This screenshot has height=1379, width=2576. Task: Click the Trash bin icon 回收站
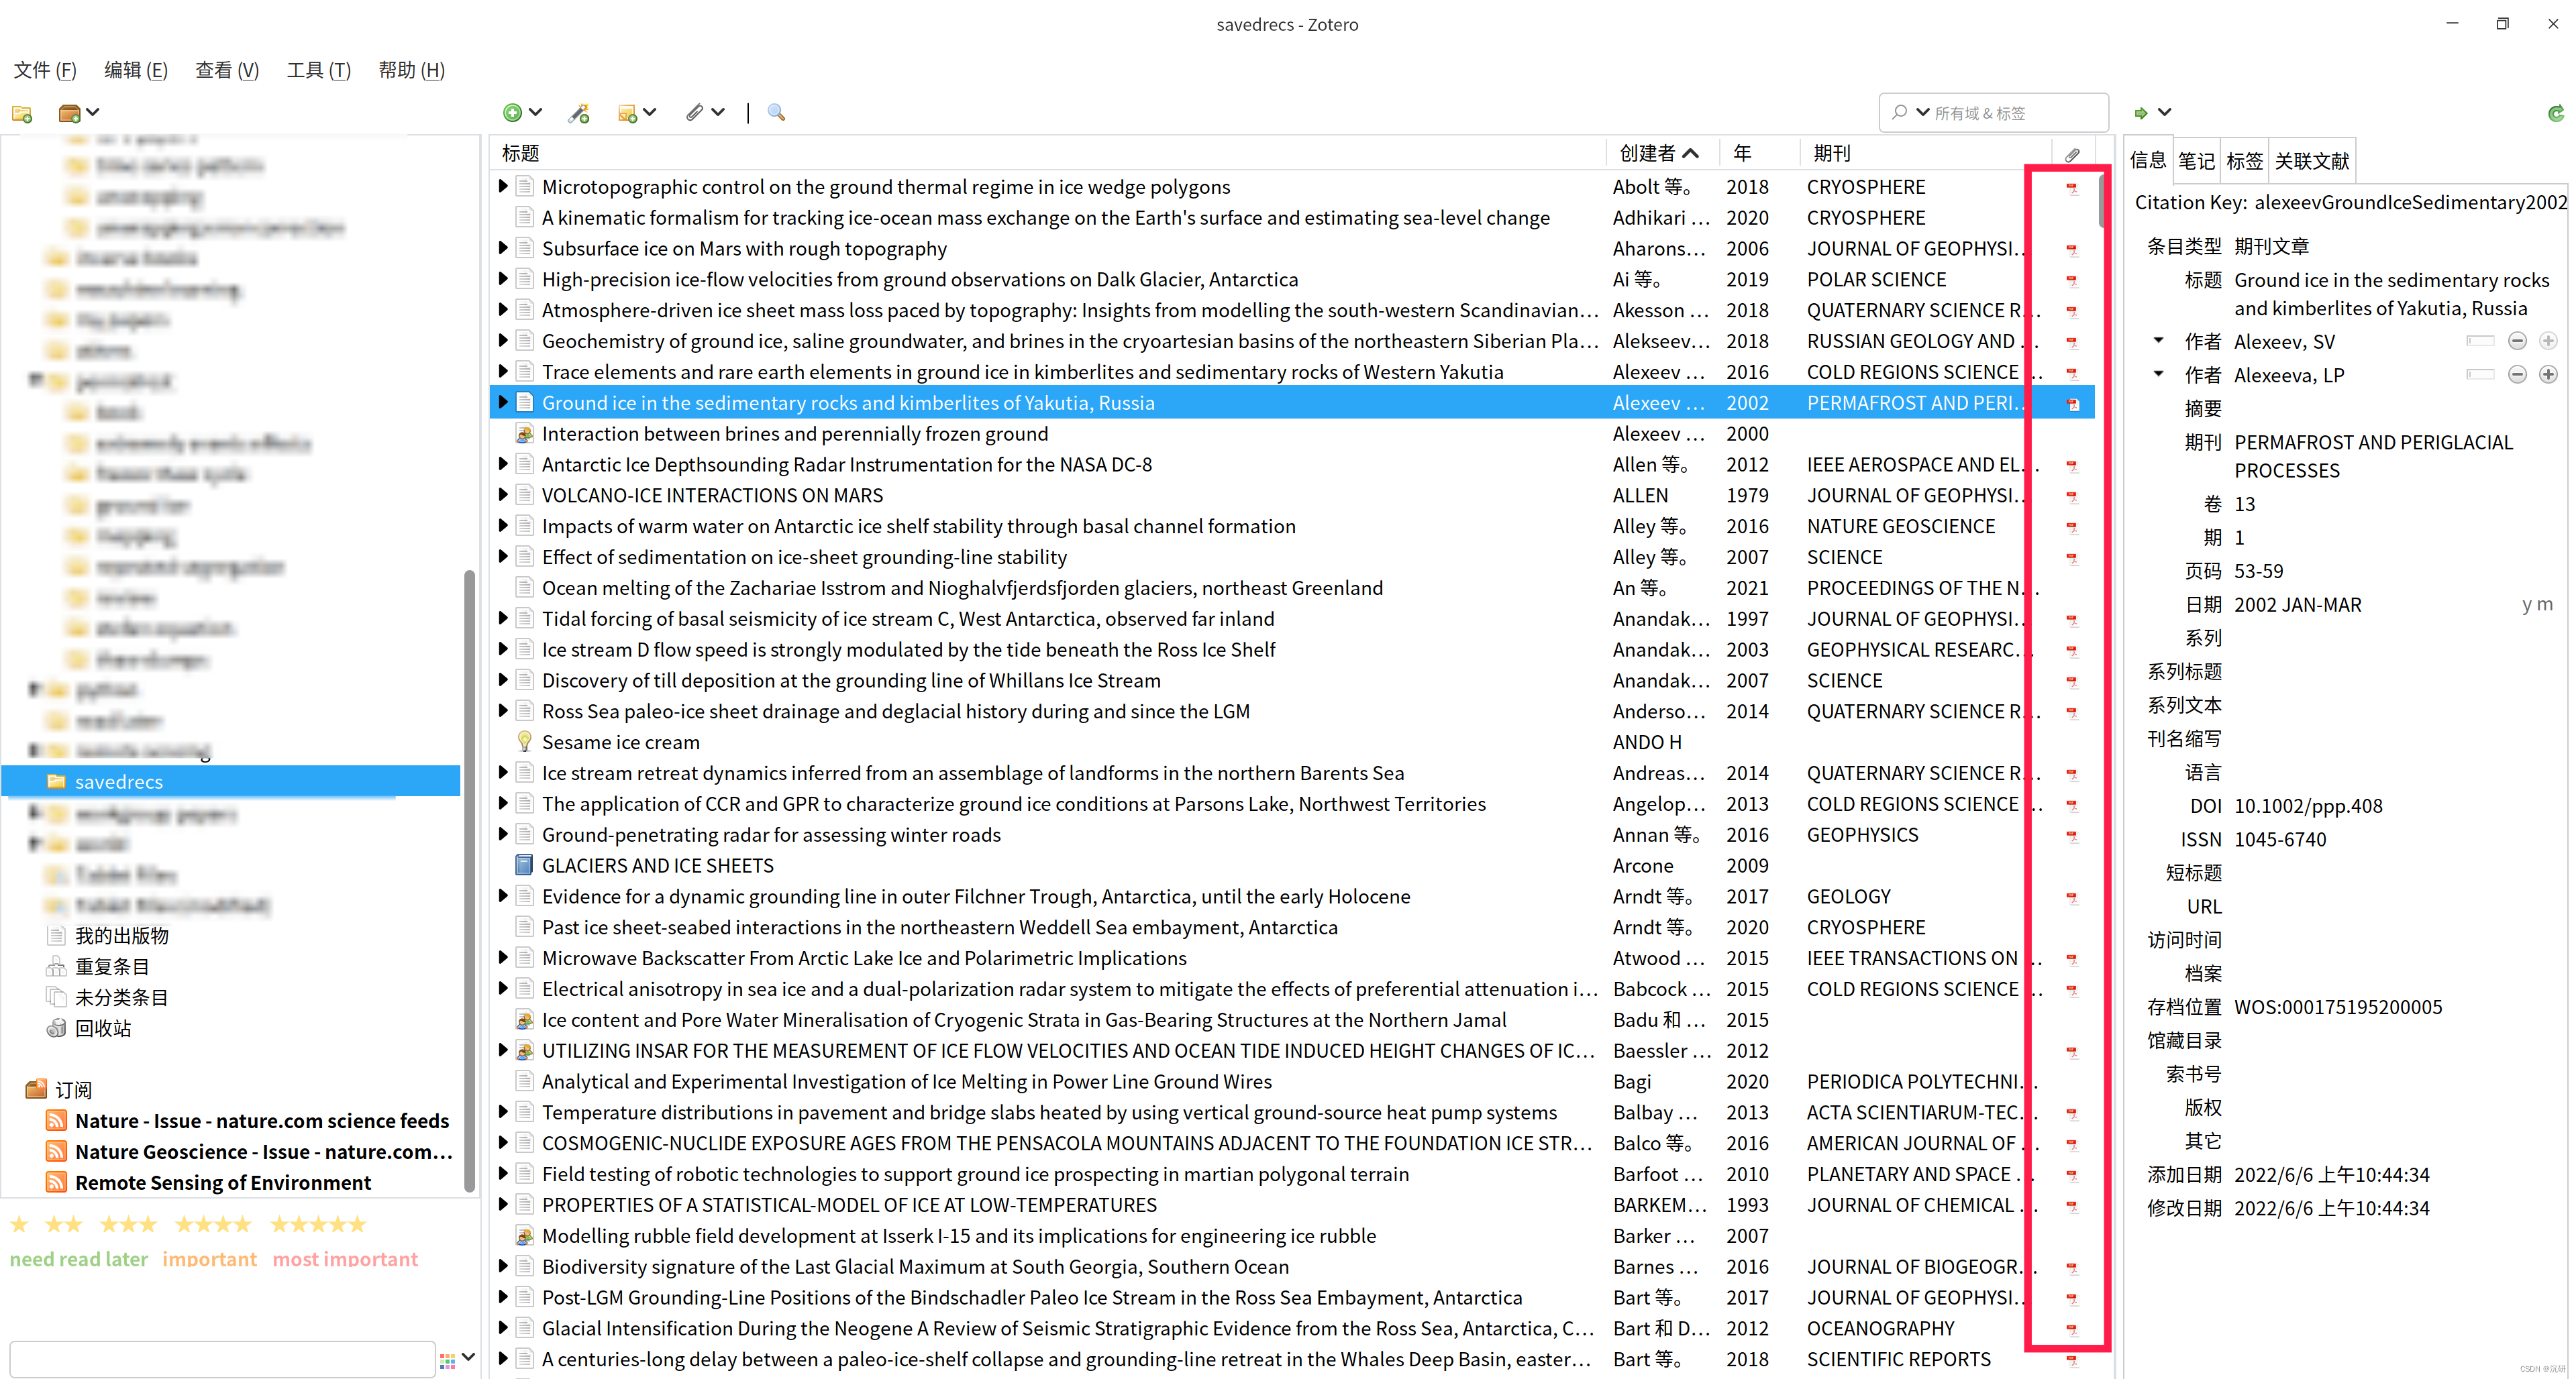(57, 1028)
